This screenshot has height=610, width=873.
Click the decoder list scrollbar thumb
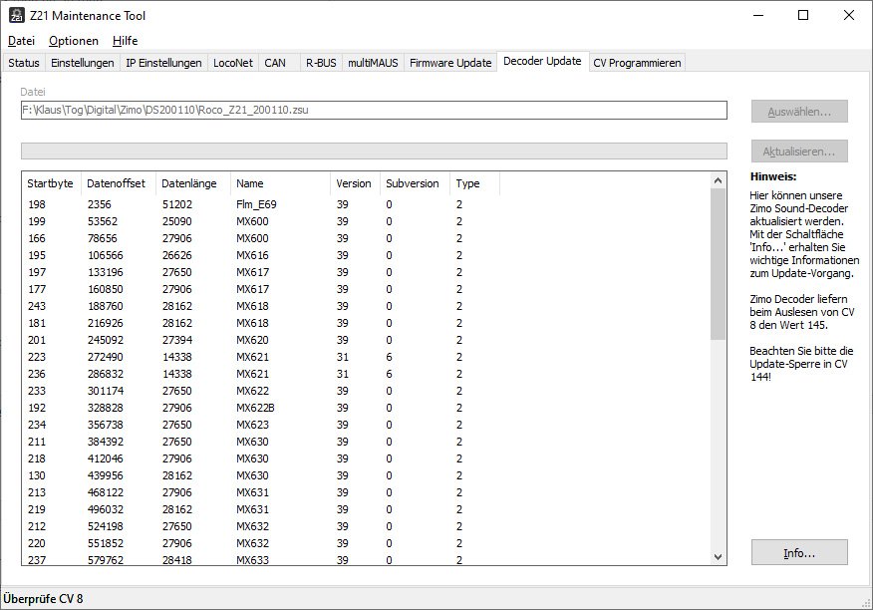[x=718, y=264]
